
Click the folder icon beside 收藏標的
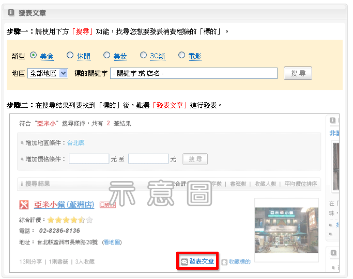tap(224, 262)
